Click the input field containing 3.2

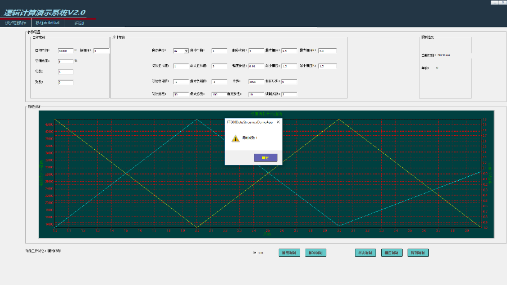pos(327,50)
